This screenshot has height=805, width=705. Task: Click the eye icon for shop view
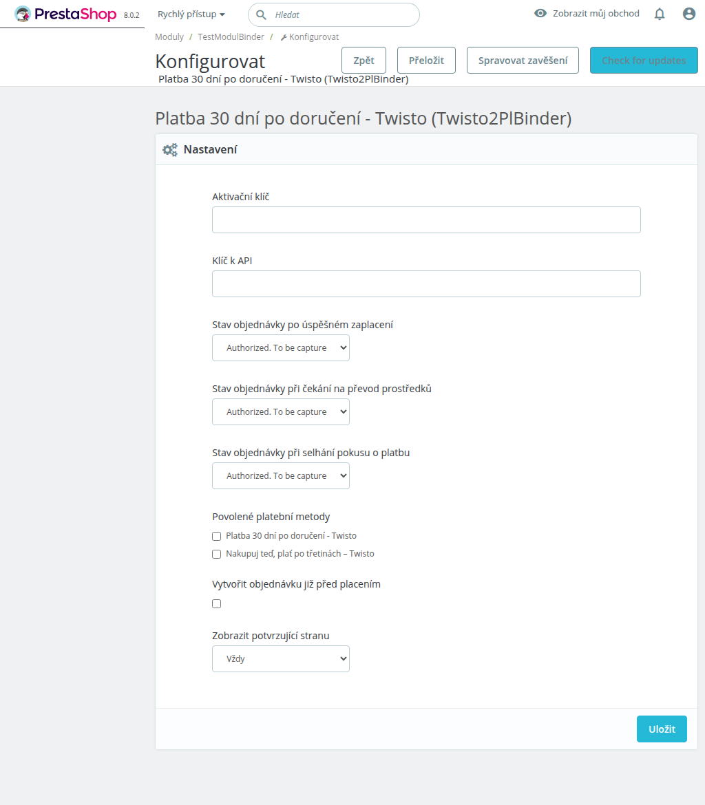[541, 13]
